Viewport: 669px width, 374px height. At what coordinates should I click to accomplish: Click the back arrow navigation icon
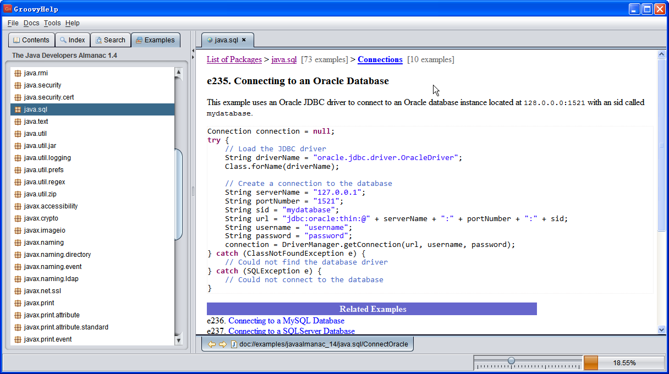pyautogui.click(x=211, y=344)
